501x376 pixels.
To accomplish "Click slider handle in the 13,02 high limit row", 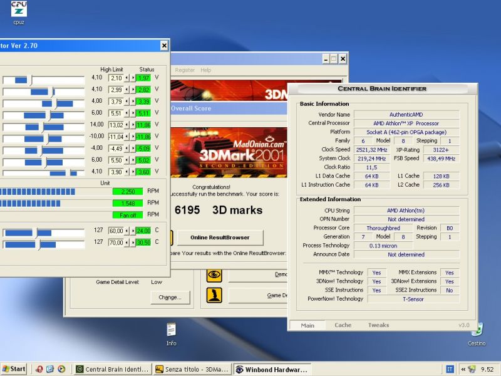I will click(41, 127).
